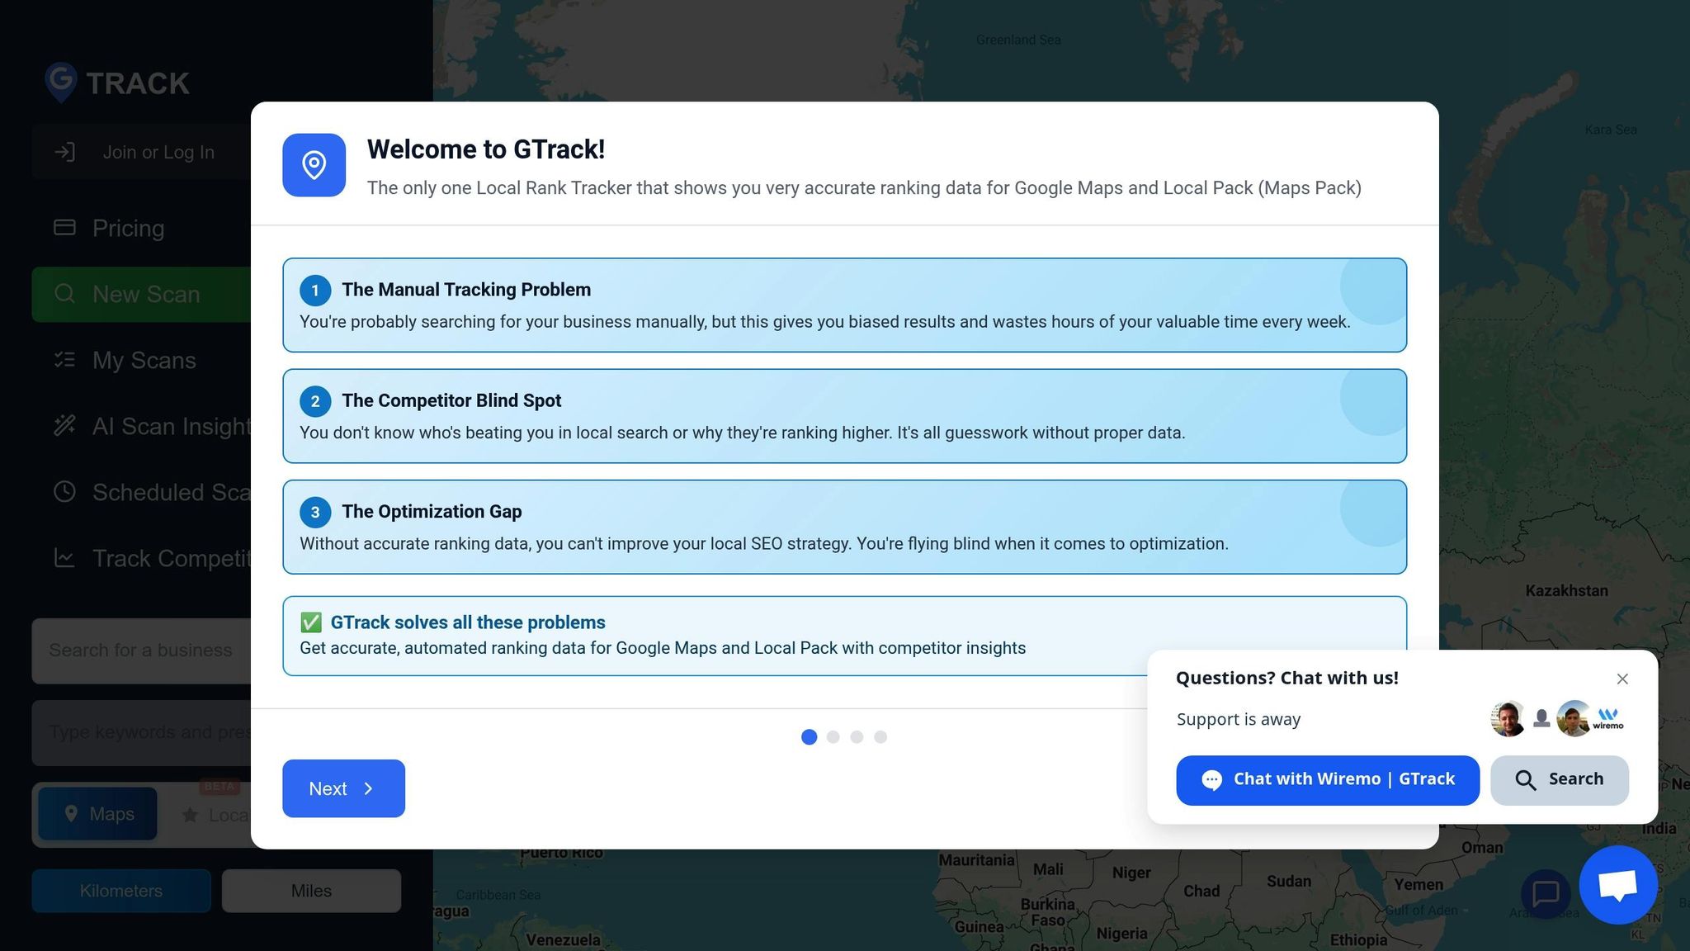Click the Track Competitors chart icon
This screenshot has height=951, width=1690.
click(64, 558)
